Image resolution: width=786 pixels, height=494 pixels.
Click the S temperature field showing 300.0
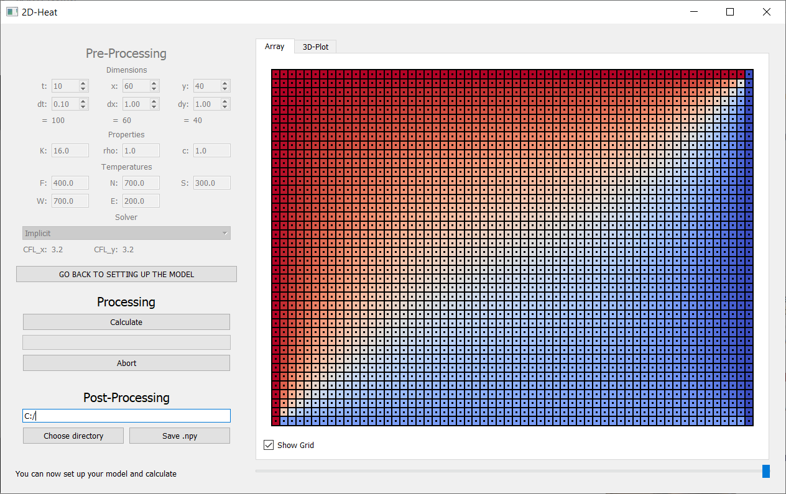coord(212,183)
